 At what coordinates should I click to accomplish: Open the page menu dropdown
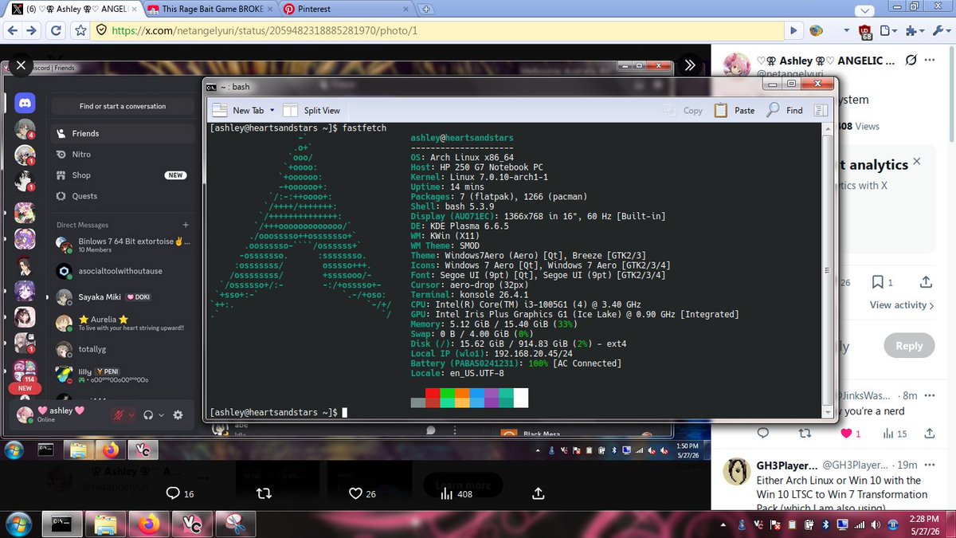click(888, 30)
